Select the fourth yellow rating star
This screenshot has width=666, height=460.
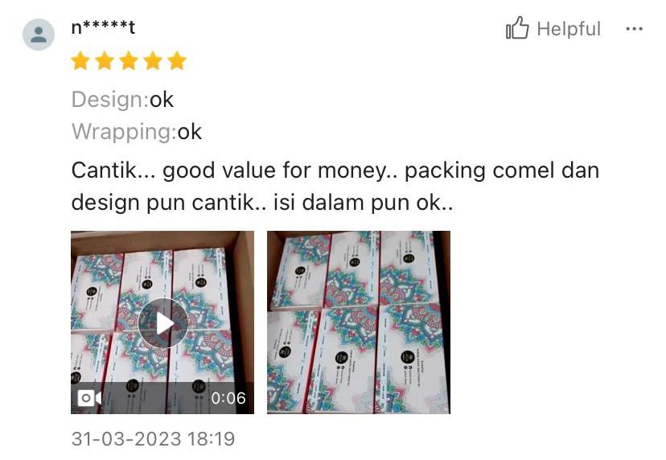[x=153, y=61]
